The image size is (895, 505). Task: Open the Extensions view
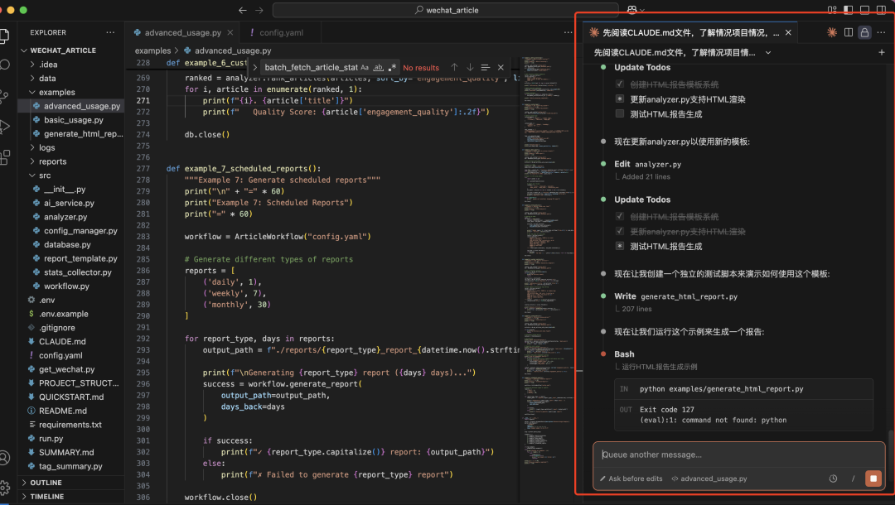point(5,157)
